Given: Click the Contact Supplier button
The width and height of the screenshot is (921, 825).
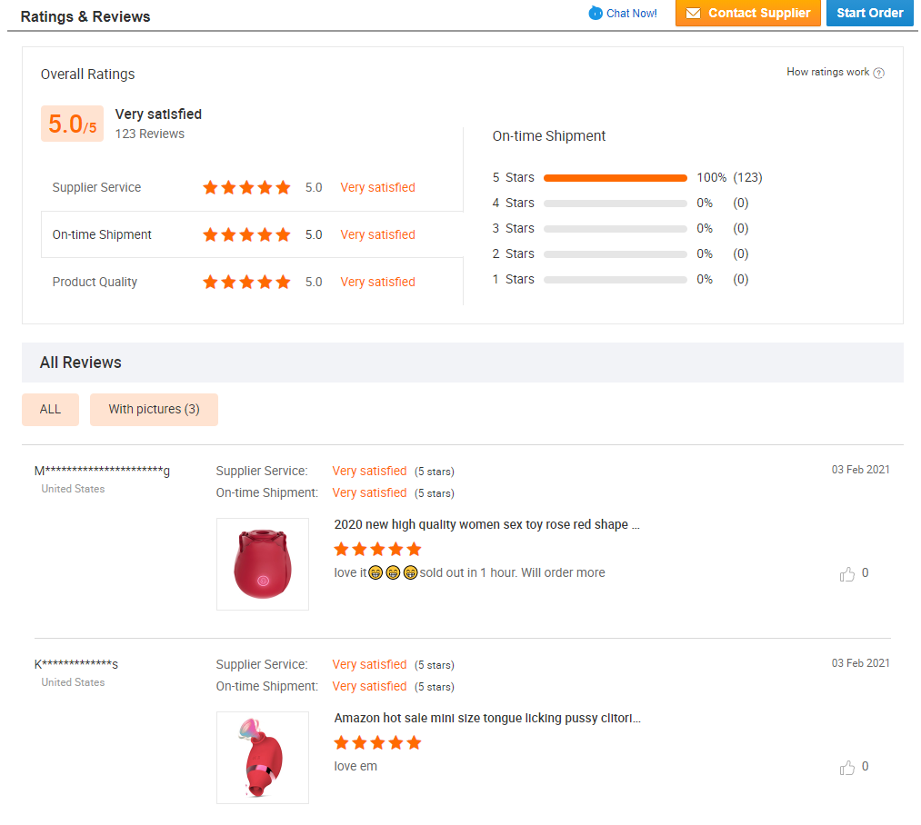Looking at the screenshot, I should (747, 13).
